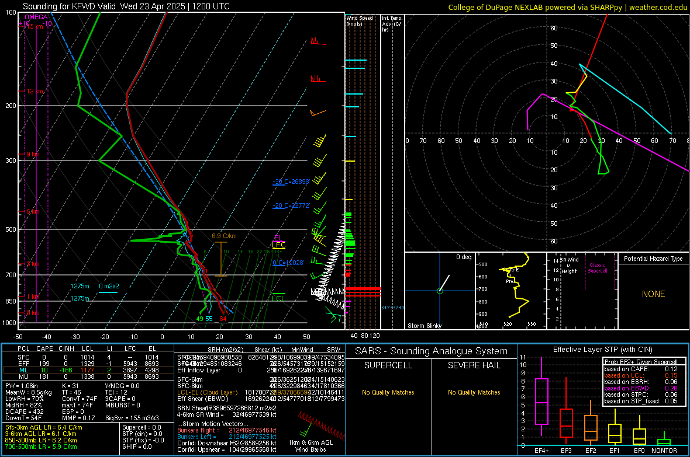Click the '700-500mb LR = 5.9 C/km' line
690x457 pixels.
(x=41, y=446)
